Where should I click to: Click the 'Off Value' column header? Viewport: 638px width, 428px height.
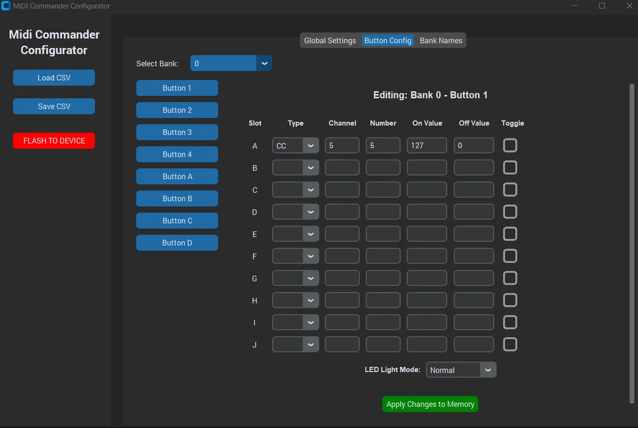pyautogui.click(x=474, y=123)
